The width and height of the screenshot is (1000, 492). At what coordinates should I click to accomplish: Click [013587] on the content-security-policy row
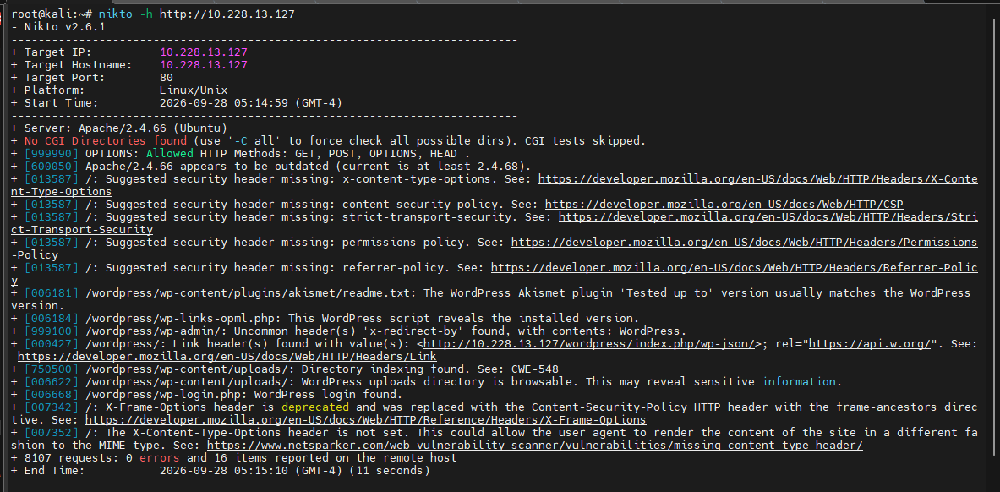tap(51, 205)
